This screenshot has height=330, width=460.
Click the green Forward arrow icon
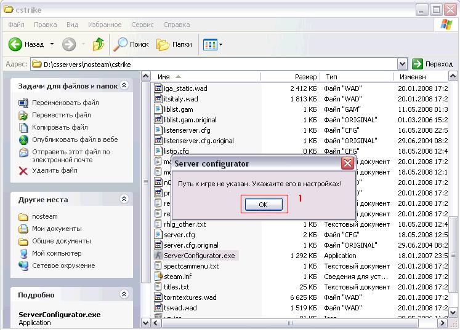[69, 44]
